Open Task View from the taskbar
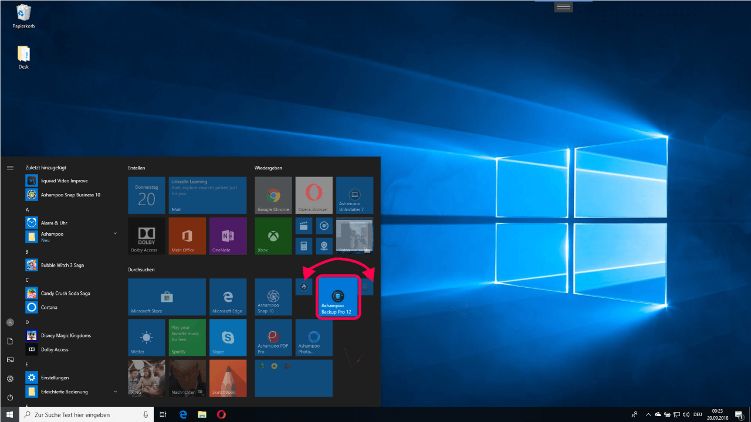The image size is (751, 422). click(164, 414)
